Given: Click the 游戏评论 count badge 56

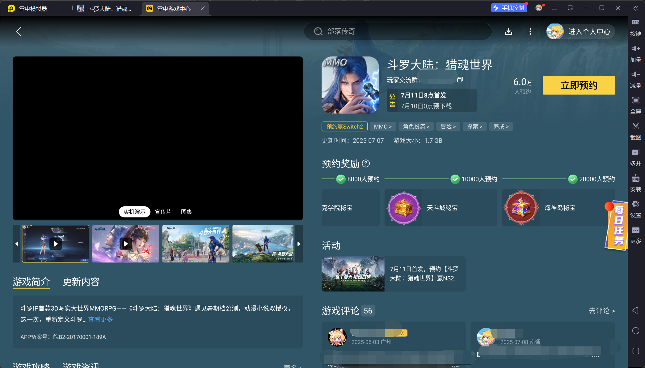Looking at the screenshot, I should (368, 311).
